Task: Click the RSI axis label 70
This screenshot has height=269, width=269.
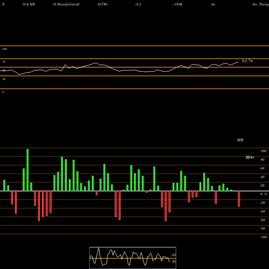Action: coord(4,62)
